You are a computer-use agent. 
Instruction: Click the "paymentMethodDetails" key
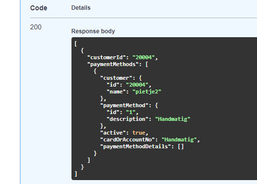(x=136, y=146)
